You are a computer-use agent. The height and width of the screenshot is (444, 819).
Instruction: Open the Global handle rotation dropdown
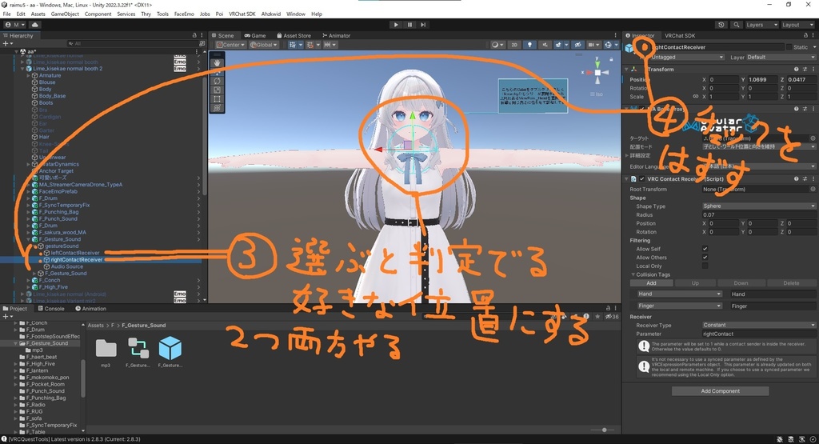[x=264, y=45]
